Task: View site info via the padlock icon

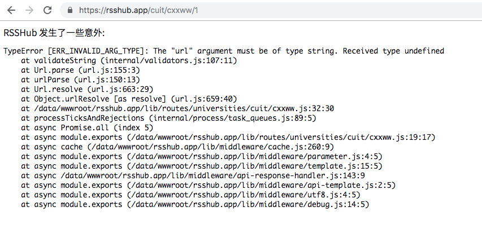Action: (x=70, y=10)
